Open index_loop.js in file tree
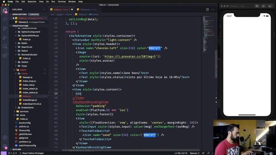This screenshot has width=276, height=155. pyautogui.click(x=29, y=81)
